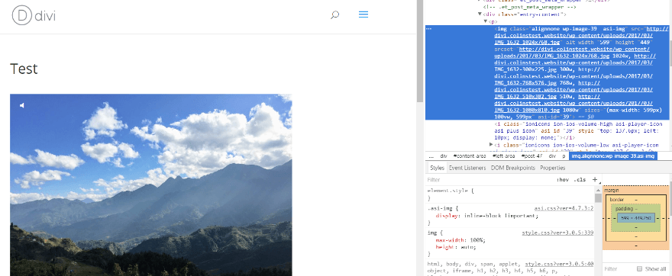The image size is (672, 276).
Task: Enable the 'Show all' checkbox
Action: pyautogui.click(x=639, y=268)
